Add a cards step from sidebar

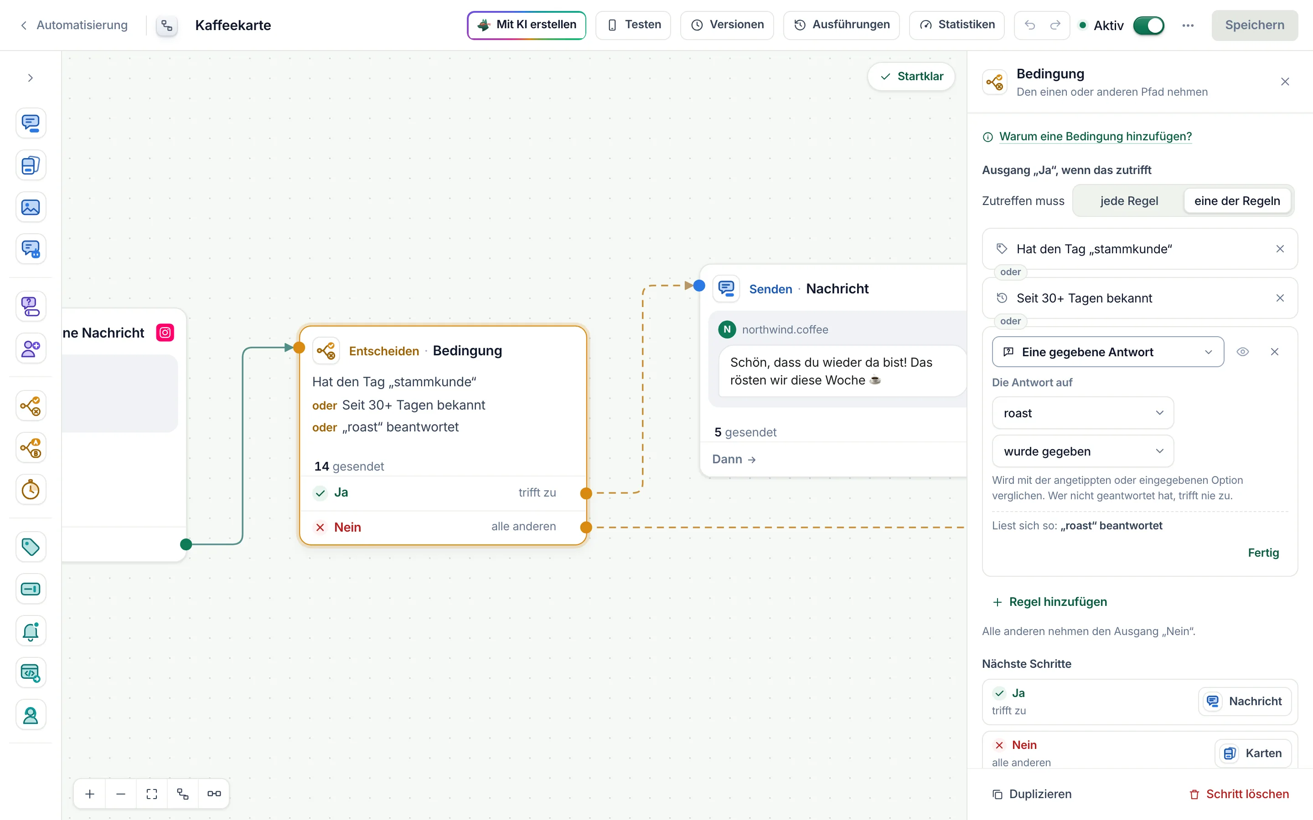(31, 165)
